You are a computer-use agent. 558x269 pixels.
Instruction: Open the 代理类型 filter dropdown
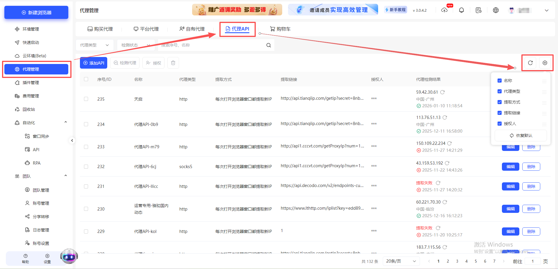[94, 45]
